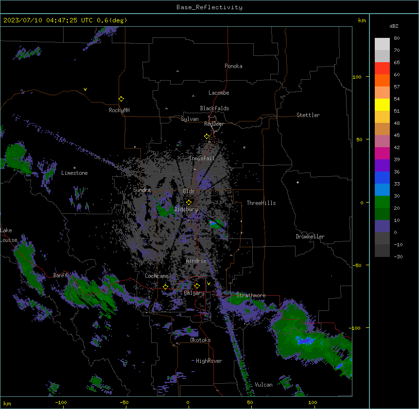Image resolution: width=419 pixels, height=409 pixels.
Task: Click the Okotoks city label
Action: point(200,340)
